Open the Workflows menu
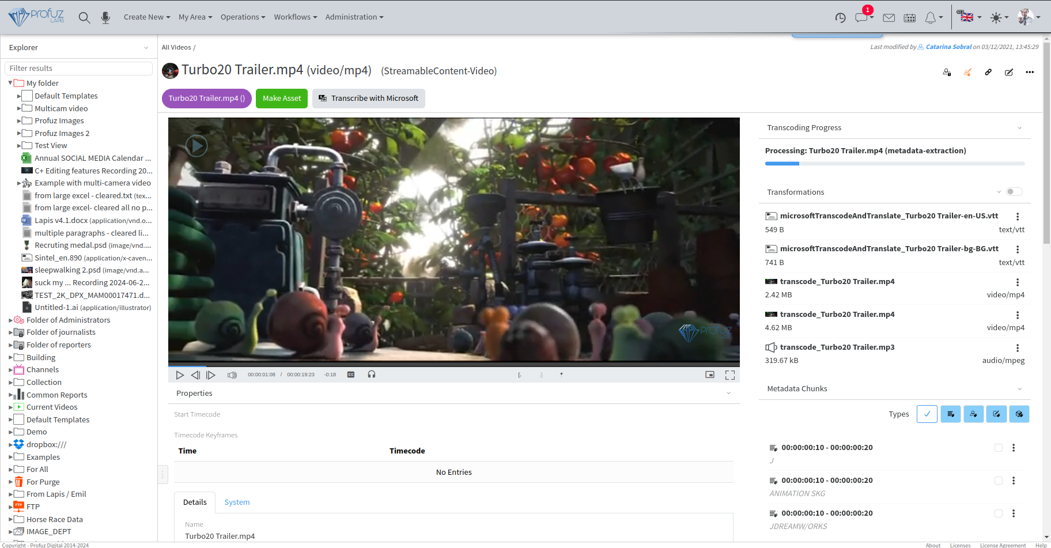 [296, 17]
